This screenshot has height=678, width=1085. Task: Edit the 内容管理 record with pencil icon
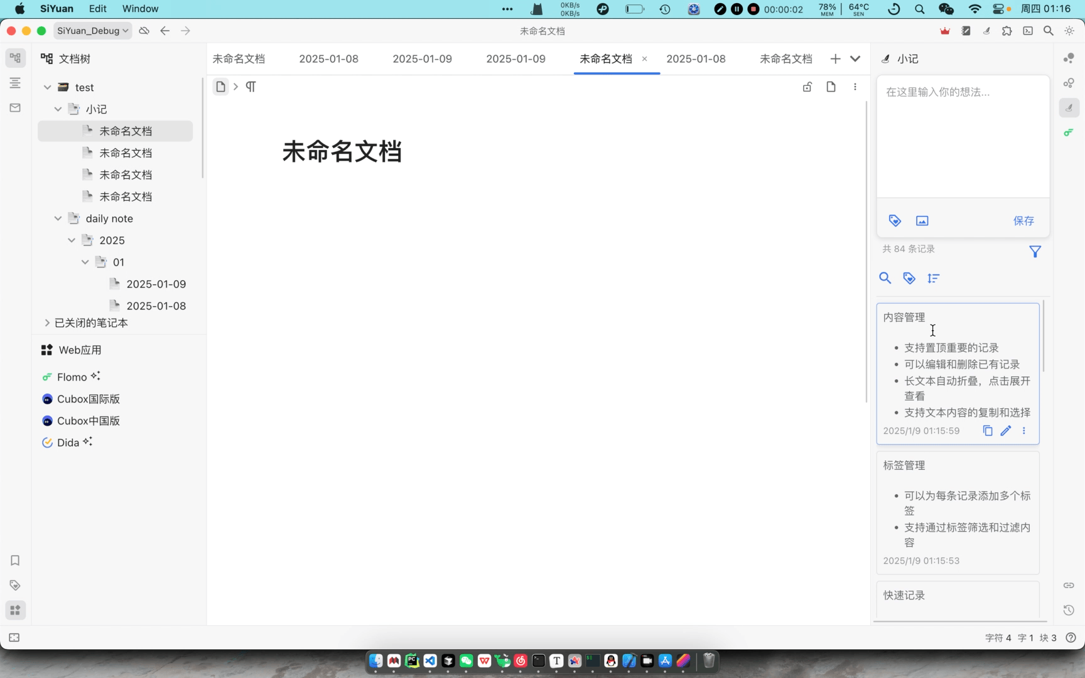(1006, 431)
